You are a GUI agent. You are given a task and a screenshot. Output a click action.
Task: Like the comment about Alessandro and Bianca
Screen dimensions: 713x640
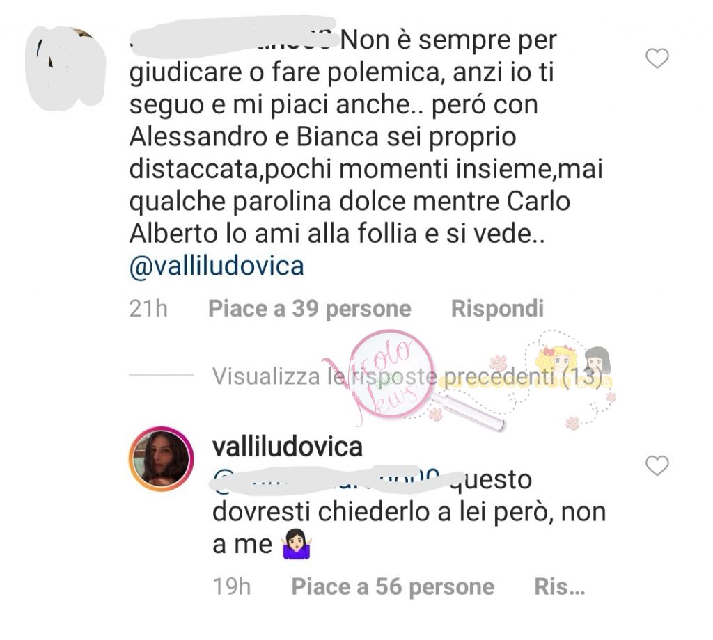click(x=657, y=58)
